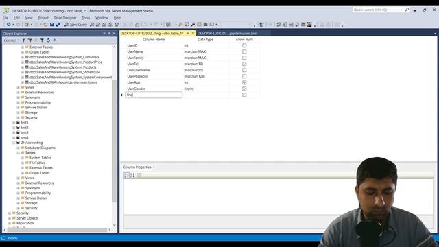Click the Properties wrench icon in the toolbar

(193, 25)
